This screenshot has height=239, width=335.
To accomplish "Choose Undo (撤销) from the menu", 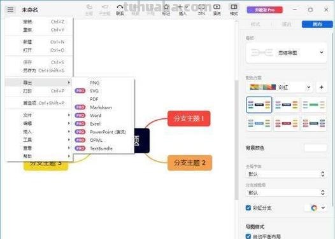I will click(x=39, y=22).
